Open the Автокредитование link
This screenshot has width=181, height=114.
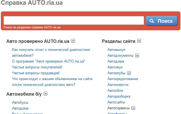(x=123, y=79)
